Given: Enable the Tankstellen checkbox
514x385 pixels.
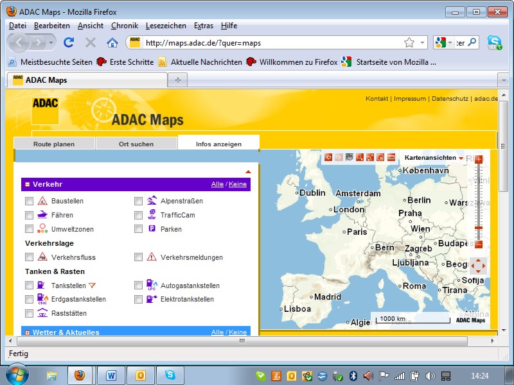Looking at the screenshot, I should tap(29, 286).
